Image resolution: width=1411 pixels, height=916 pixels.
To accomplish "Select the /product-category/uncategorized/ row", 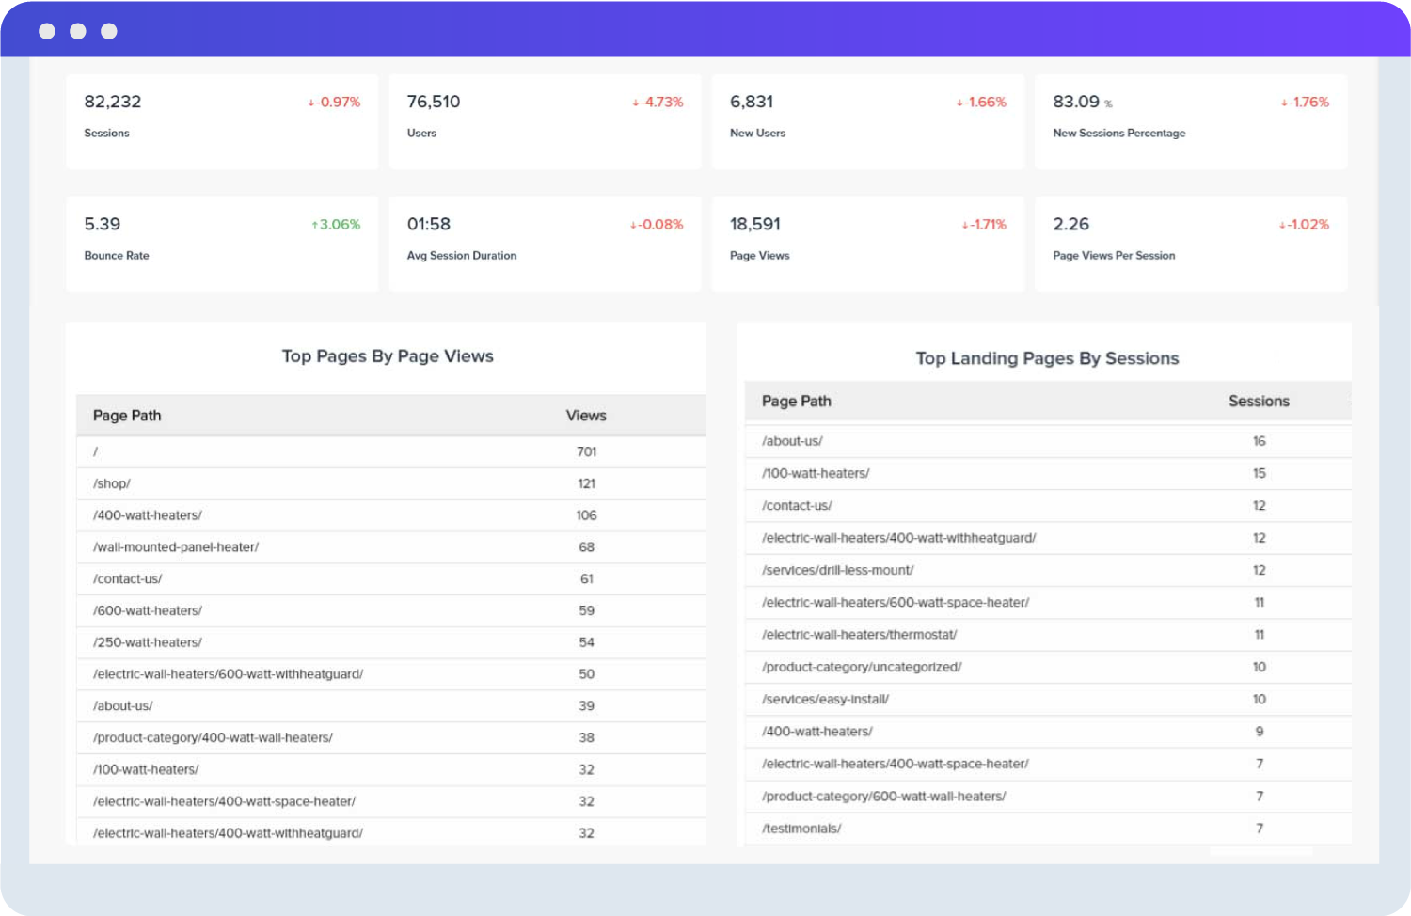I will [x=1048, y=667].
